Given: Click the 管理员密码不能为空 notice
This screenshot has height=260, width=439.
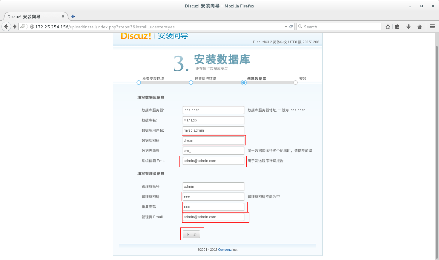Looking at the screenshot, I should tap(264, 197).
